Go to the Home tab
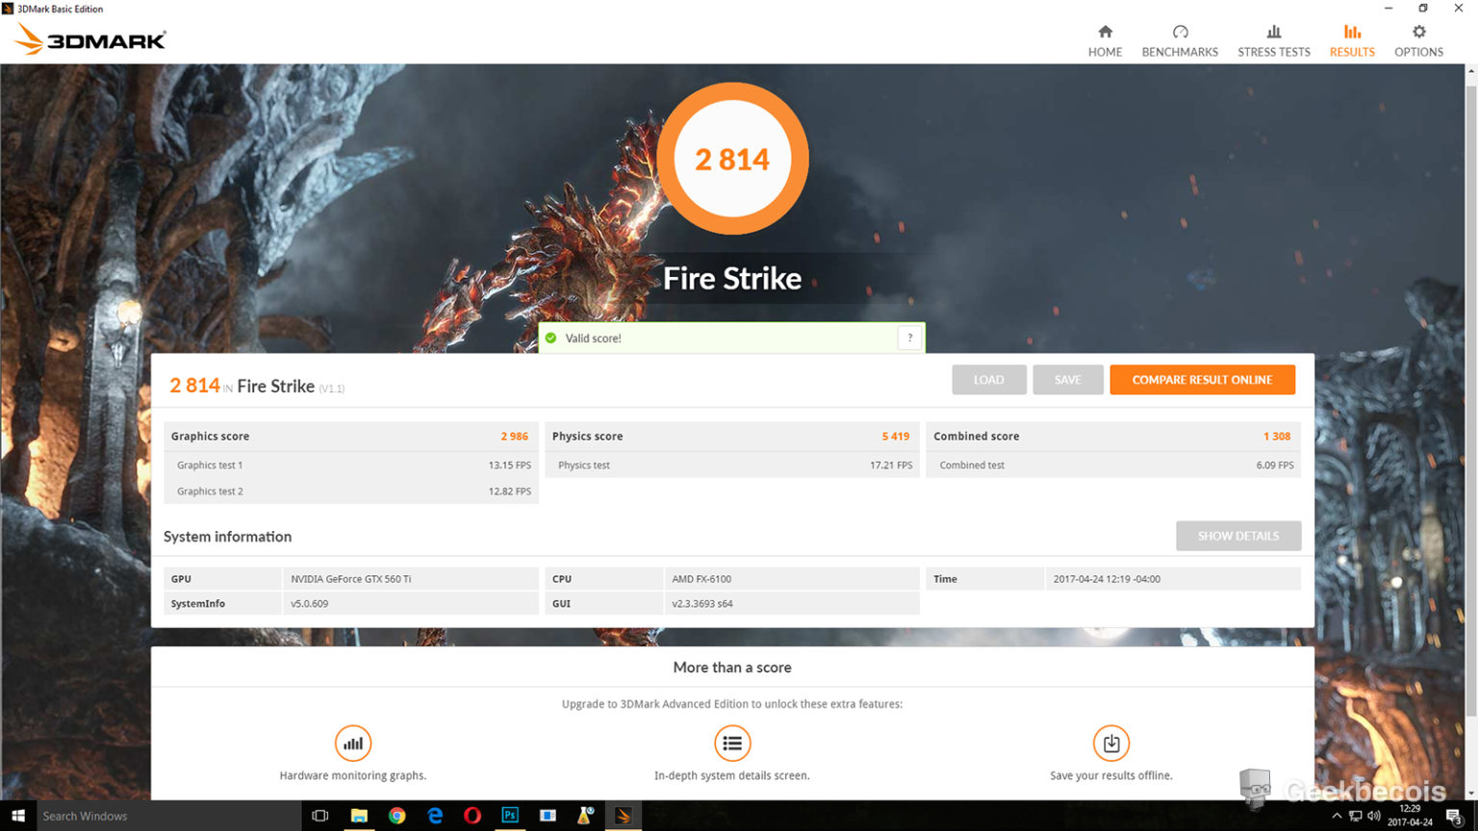Screen dimensions: 1478x831 point(1105,41)
